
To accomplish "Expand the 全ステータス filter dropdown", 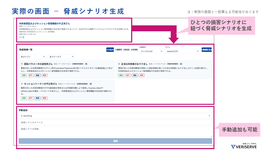I will pos(62,57).
